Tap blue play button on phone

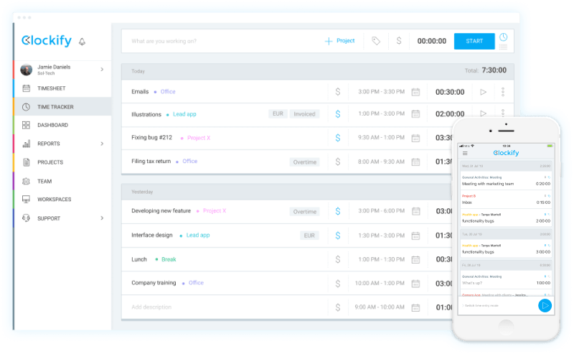pos(545,306)
